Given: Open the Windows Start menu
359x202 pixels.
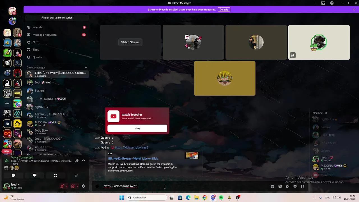Looking at the screenshot, I should (x=121, y=198).
